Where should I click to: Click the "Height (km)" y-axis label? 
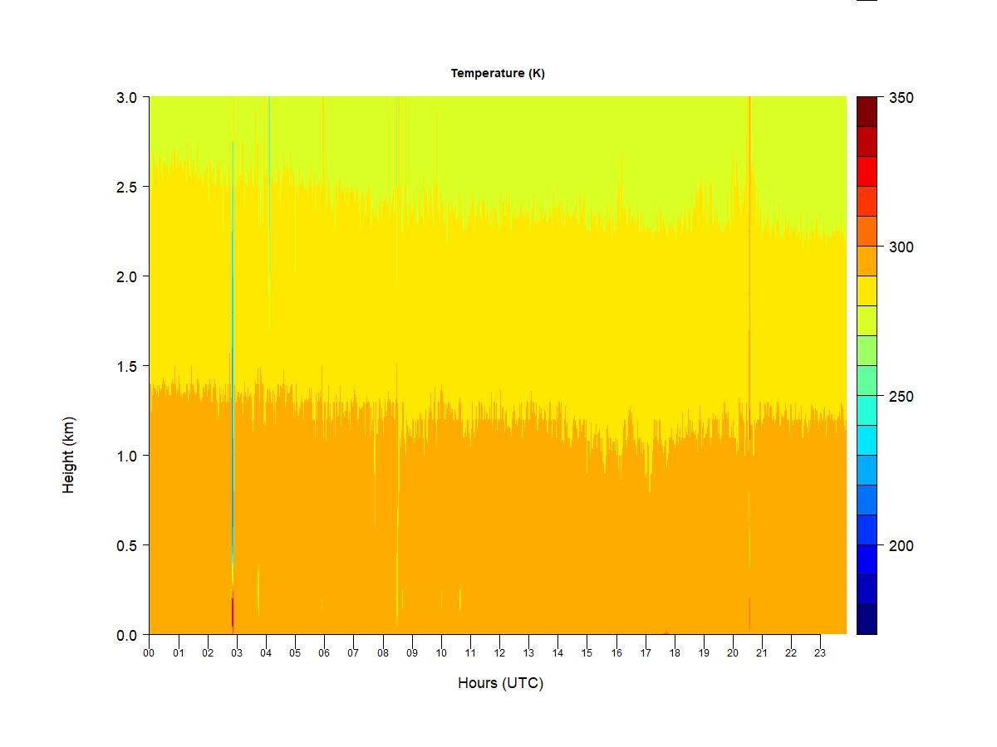(x=69, y=455)
